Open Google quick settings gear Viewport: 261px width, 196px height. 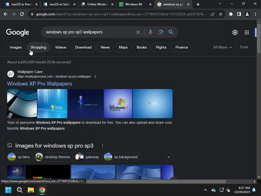[235, 32]
